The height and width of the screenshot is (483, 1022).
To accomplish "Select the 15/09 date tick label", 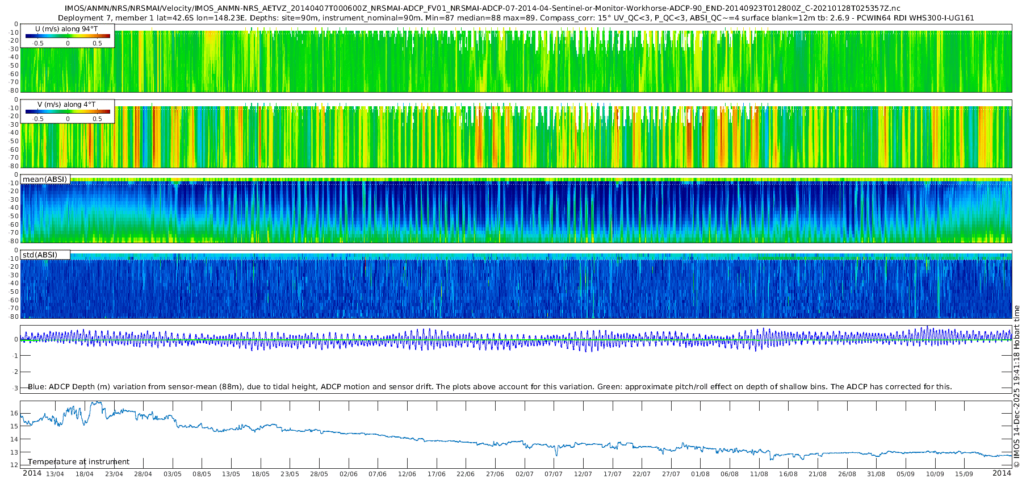I will (964, 474).
